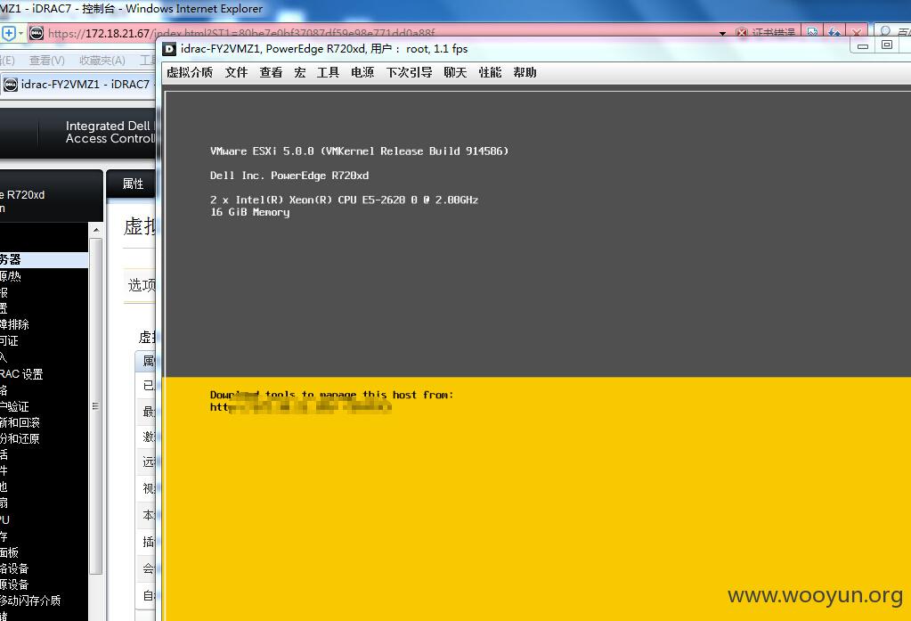
Task: Click the blue plus button in IE toolbar
Action: pos(9,33)
